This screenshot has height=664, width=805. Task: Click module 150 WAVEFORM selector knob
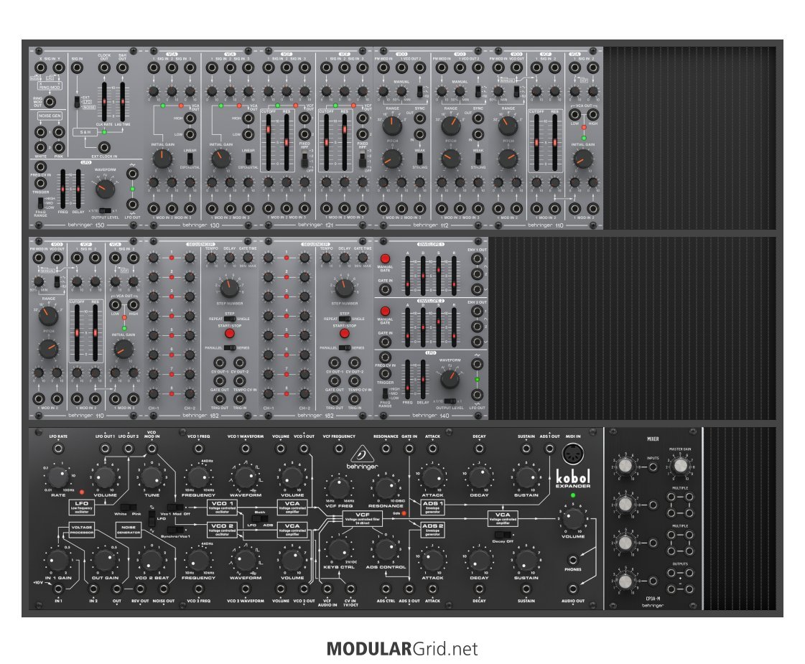[105, 189]
